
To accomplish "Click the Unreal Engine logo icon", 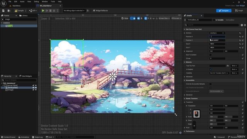I will pos(3,3).
